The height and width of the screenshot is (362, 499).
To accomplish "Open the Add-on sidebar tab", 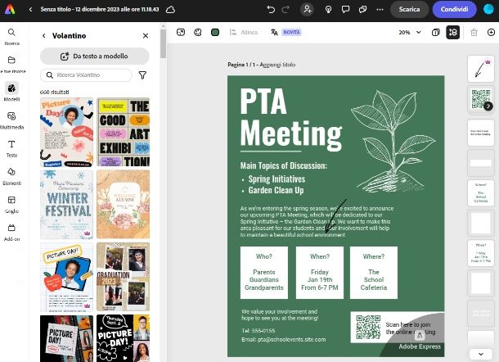I will click(x=11, y=233).
